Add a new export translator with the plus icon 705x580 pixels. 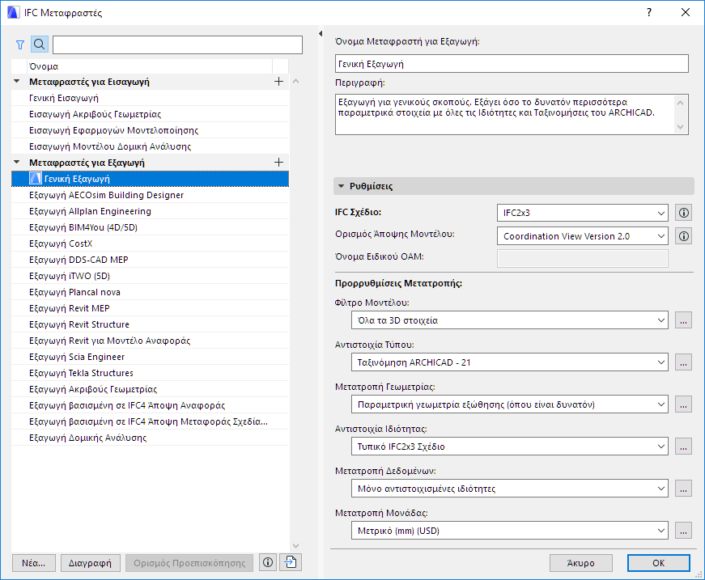coord(278,162)
